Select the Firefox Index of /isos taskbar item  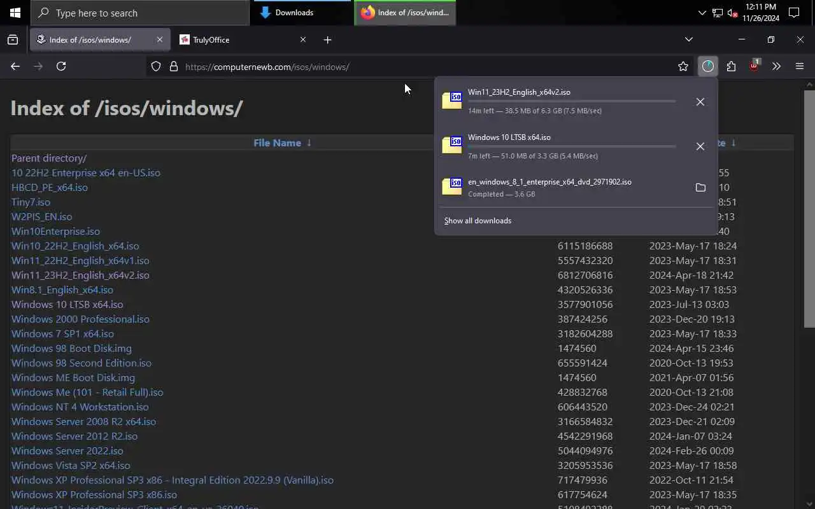pyautogui.click(x=405, y=13)
